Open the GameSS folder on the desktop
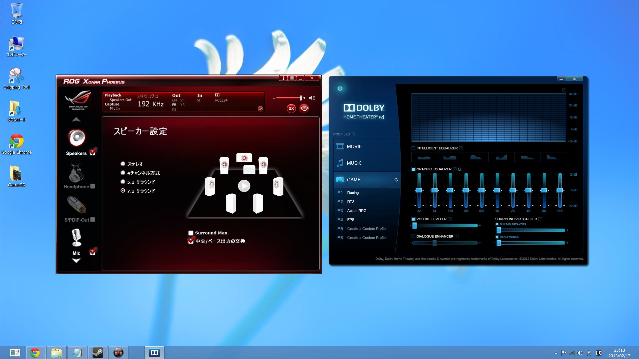 (x=16, y=176)
